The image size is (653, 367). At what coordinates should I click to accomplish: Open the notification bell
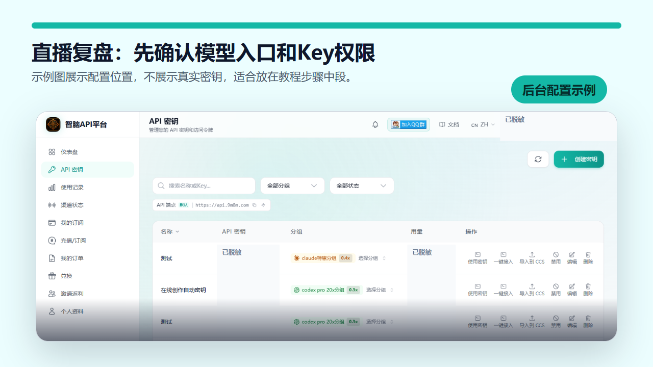(375, 124)
